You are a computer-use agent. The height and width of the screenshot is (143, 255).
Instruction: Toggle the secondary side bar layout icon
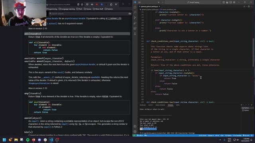(x=231, y=2)
